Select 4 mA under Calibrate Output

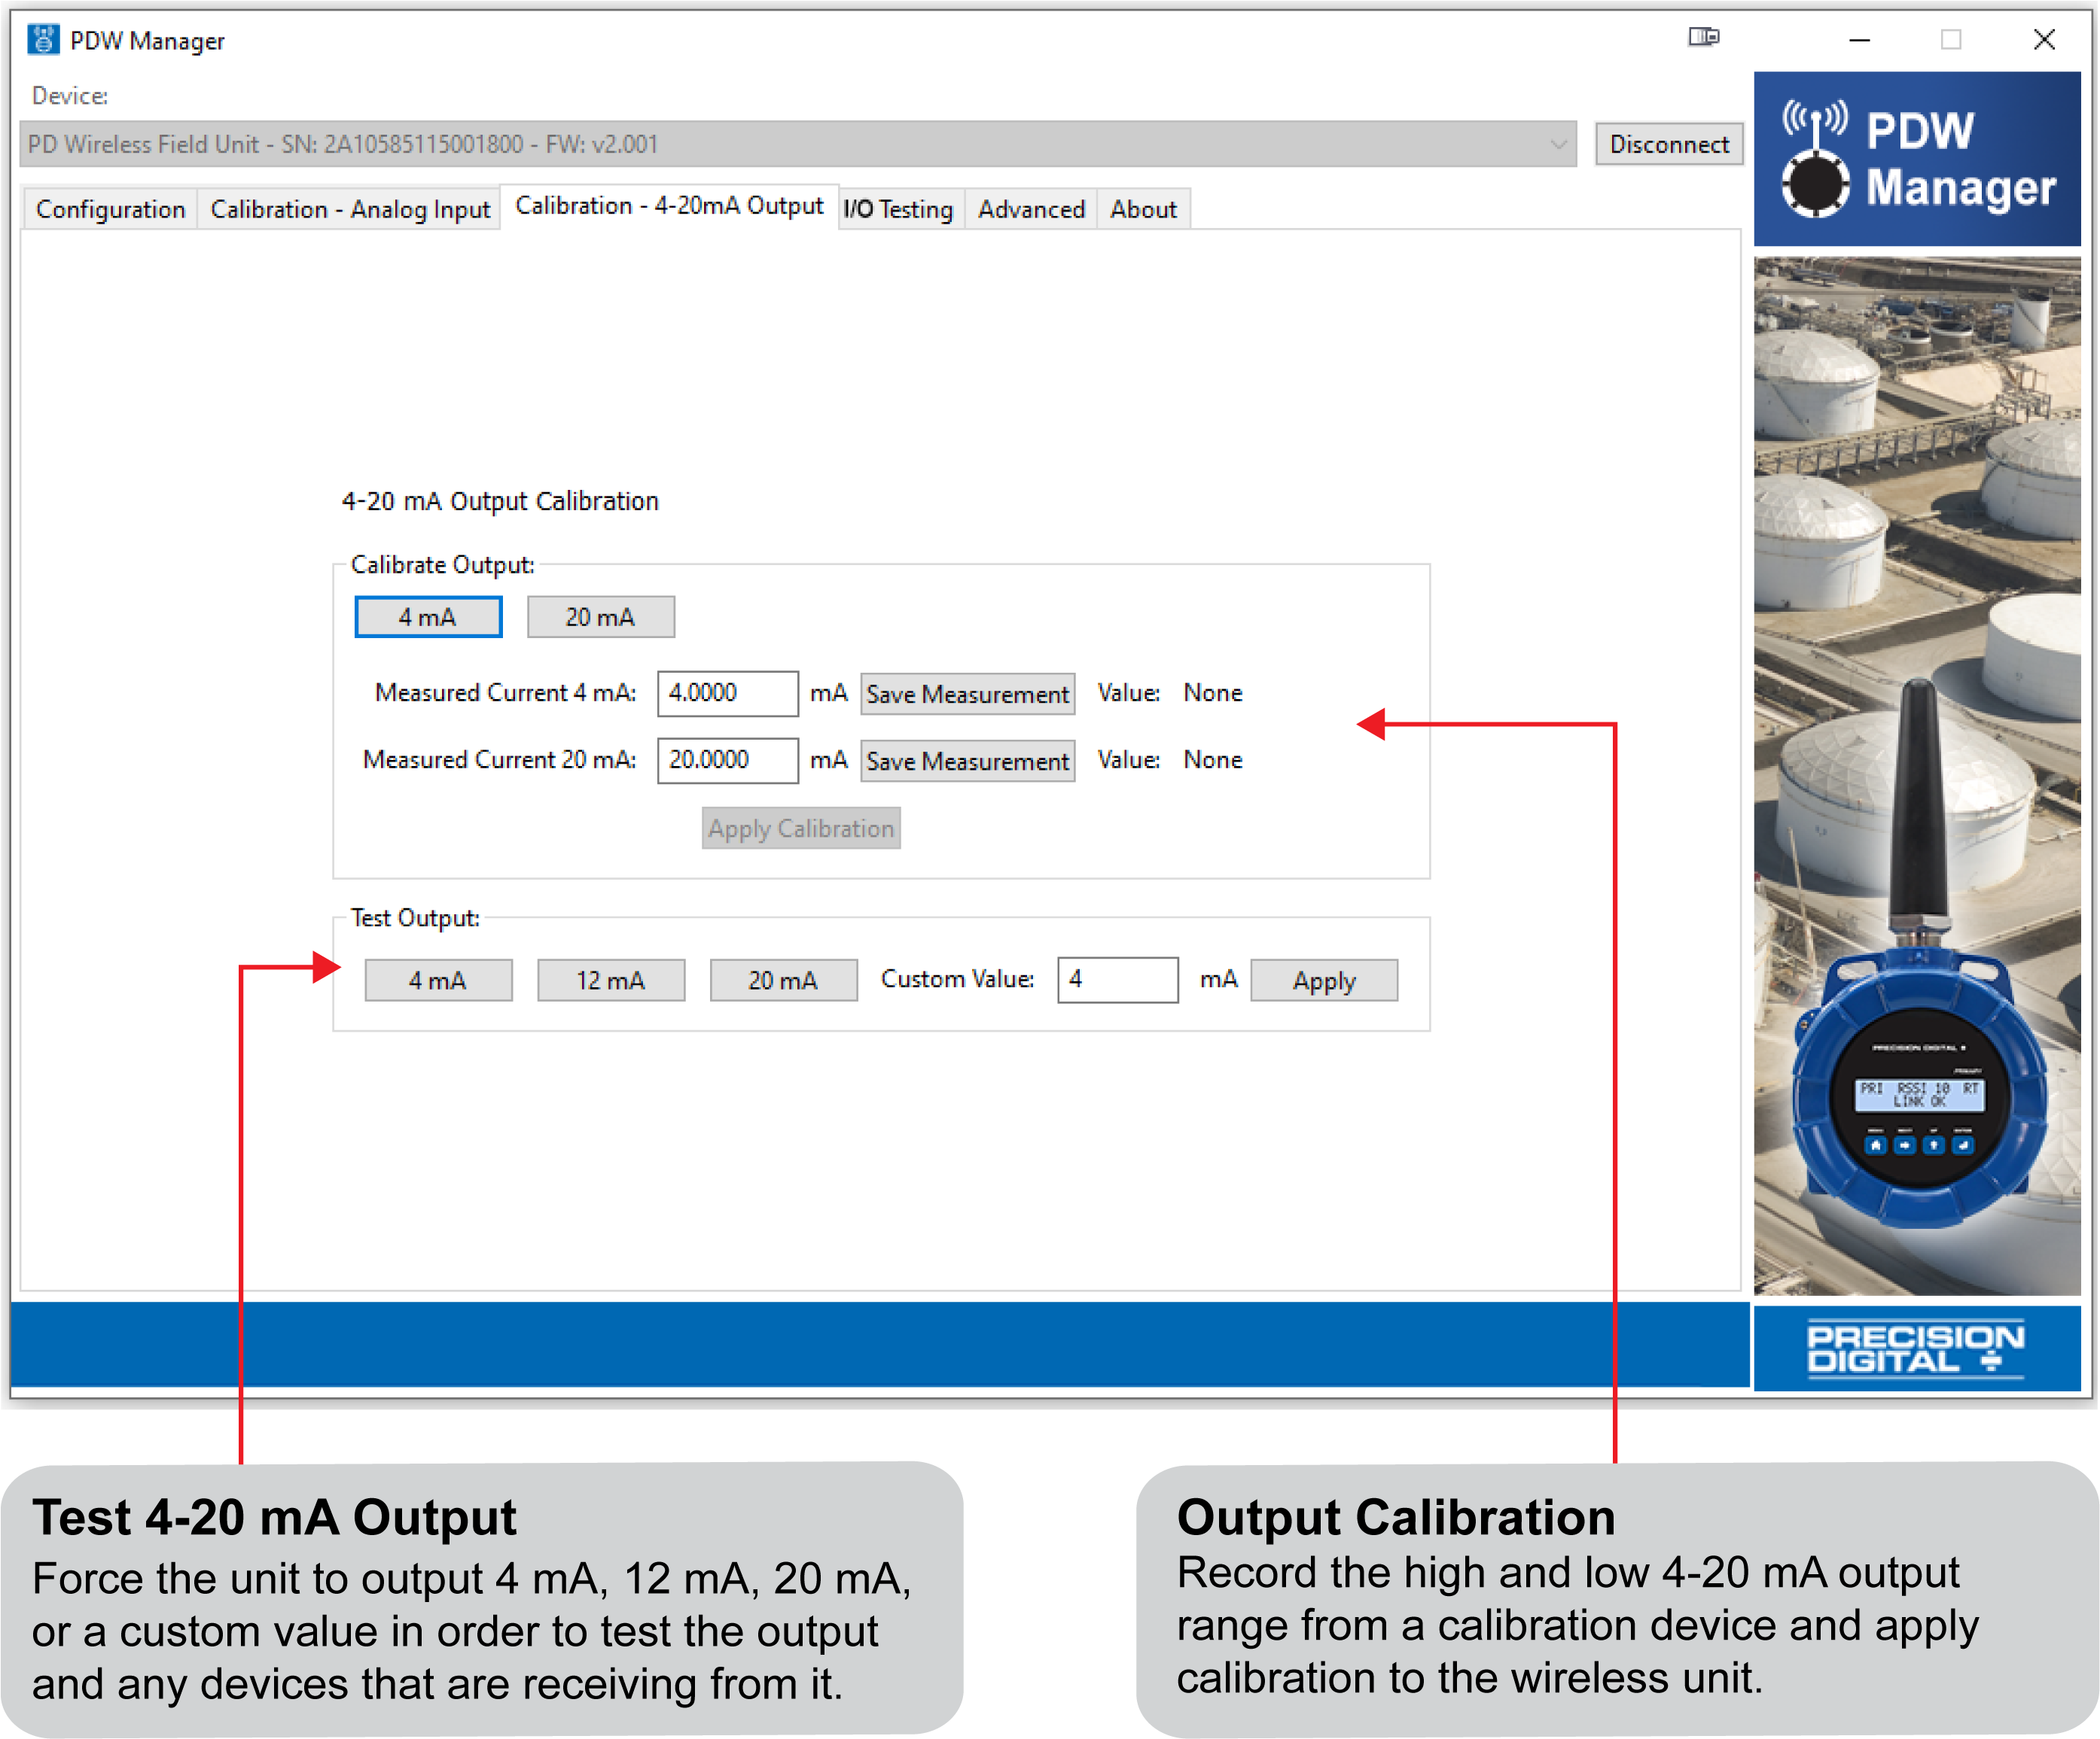click(x=428, y=616)
